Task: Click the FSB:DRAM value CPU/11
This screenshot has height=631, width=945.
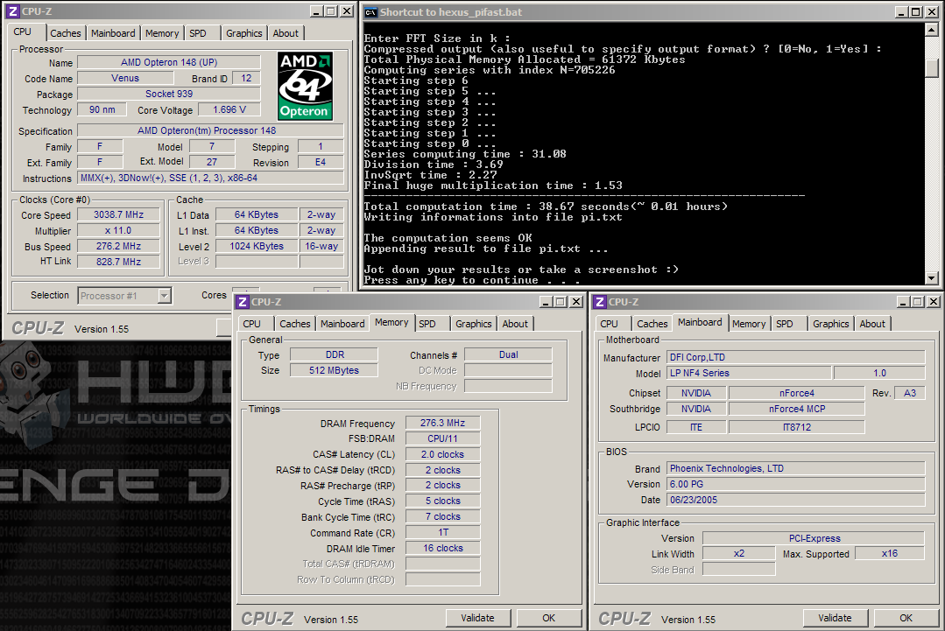Action: [443, 438]
